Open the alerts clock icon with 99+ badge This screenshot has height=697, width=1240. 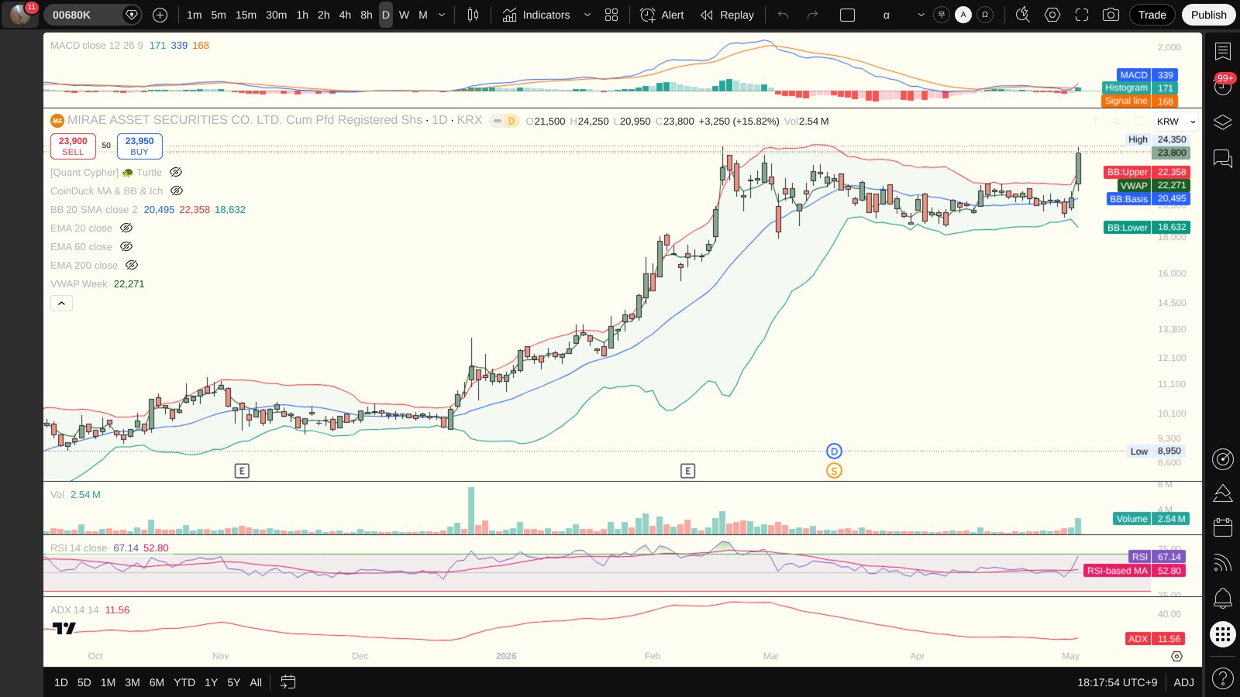click(x=1222, y=86)
